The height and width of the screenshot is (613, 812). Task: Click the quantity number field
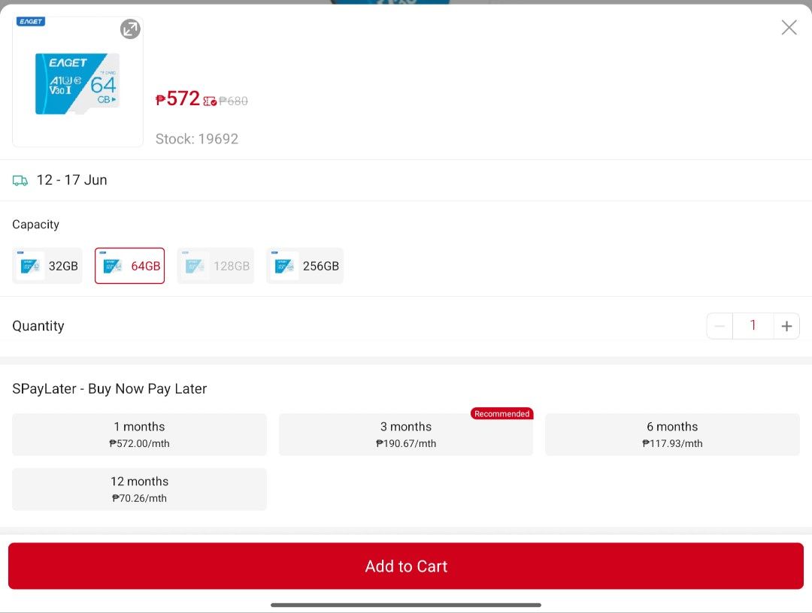[753, 326]
